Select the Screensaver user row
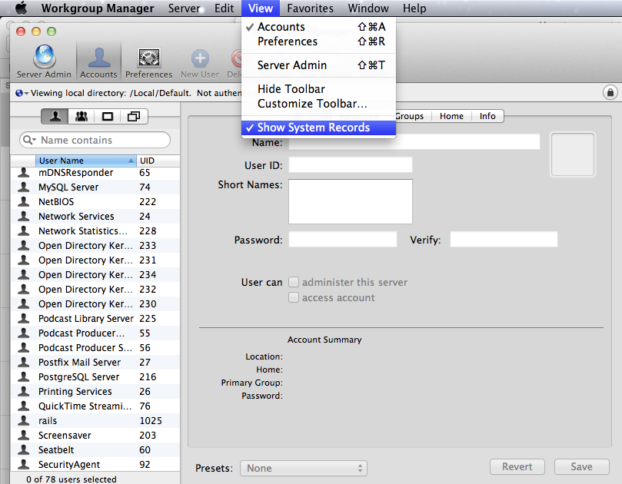The width and height of the screenshot is (622, 484). point(95,436)
